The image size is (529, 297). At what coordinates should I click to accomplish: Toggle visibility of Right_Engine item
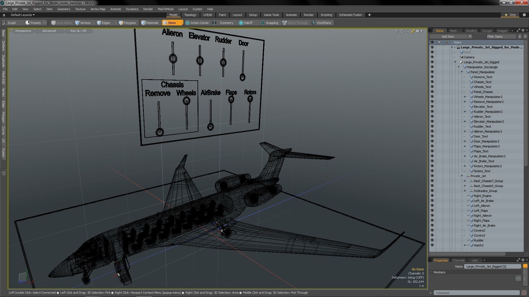[x=432, y=196]
